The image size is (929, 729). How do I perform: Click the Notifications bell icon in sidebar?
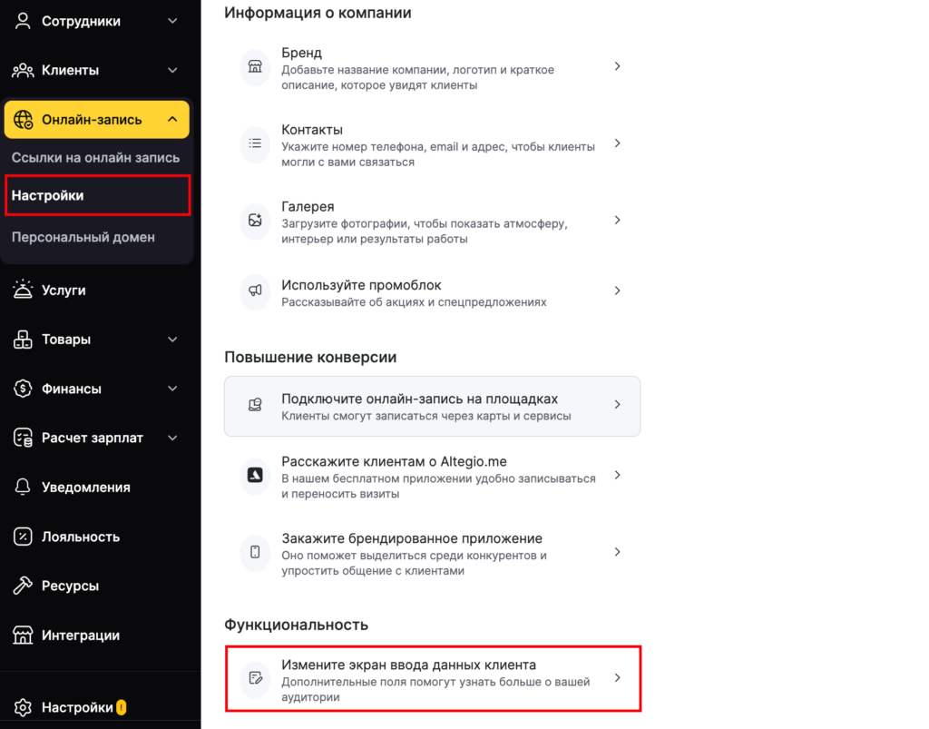click(24, 488)
